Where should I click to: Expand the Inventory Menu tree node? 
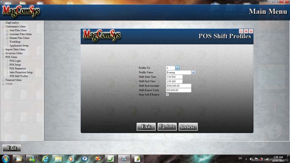click(3, 53)
